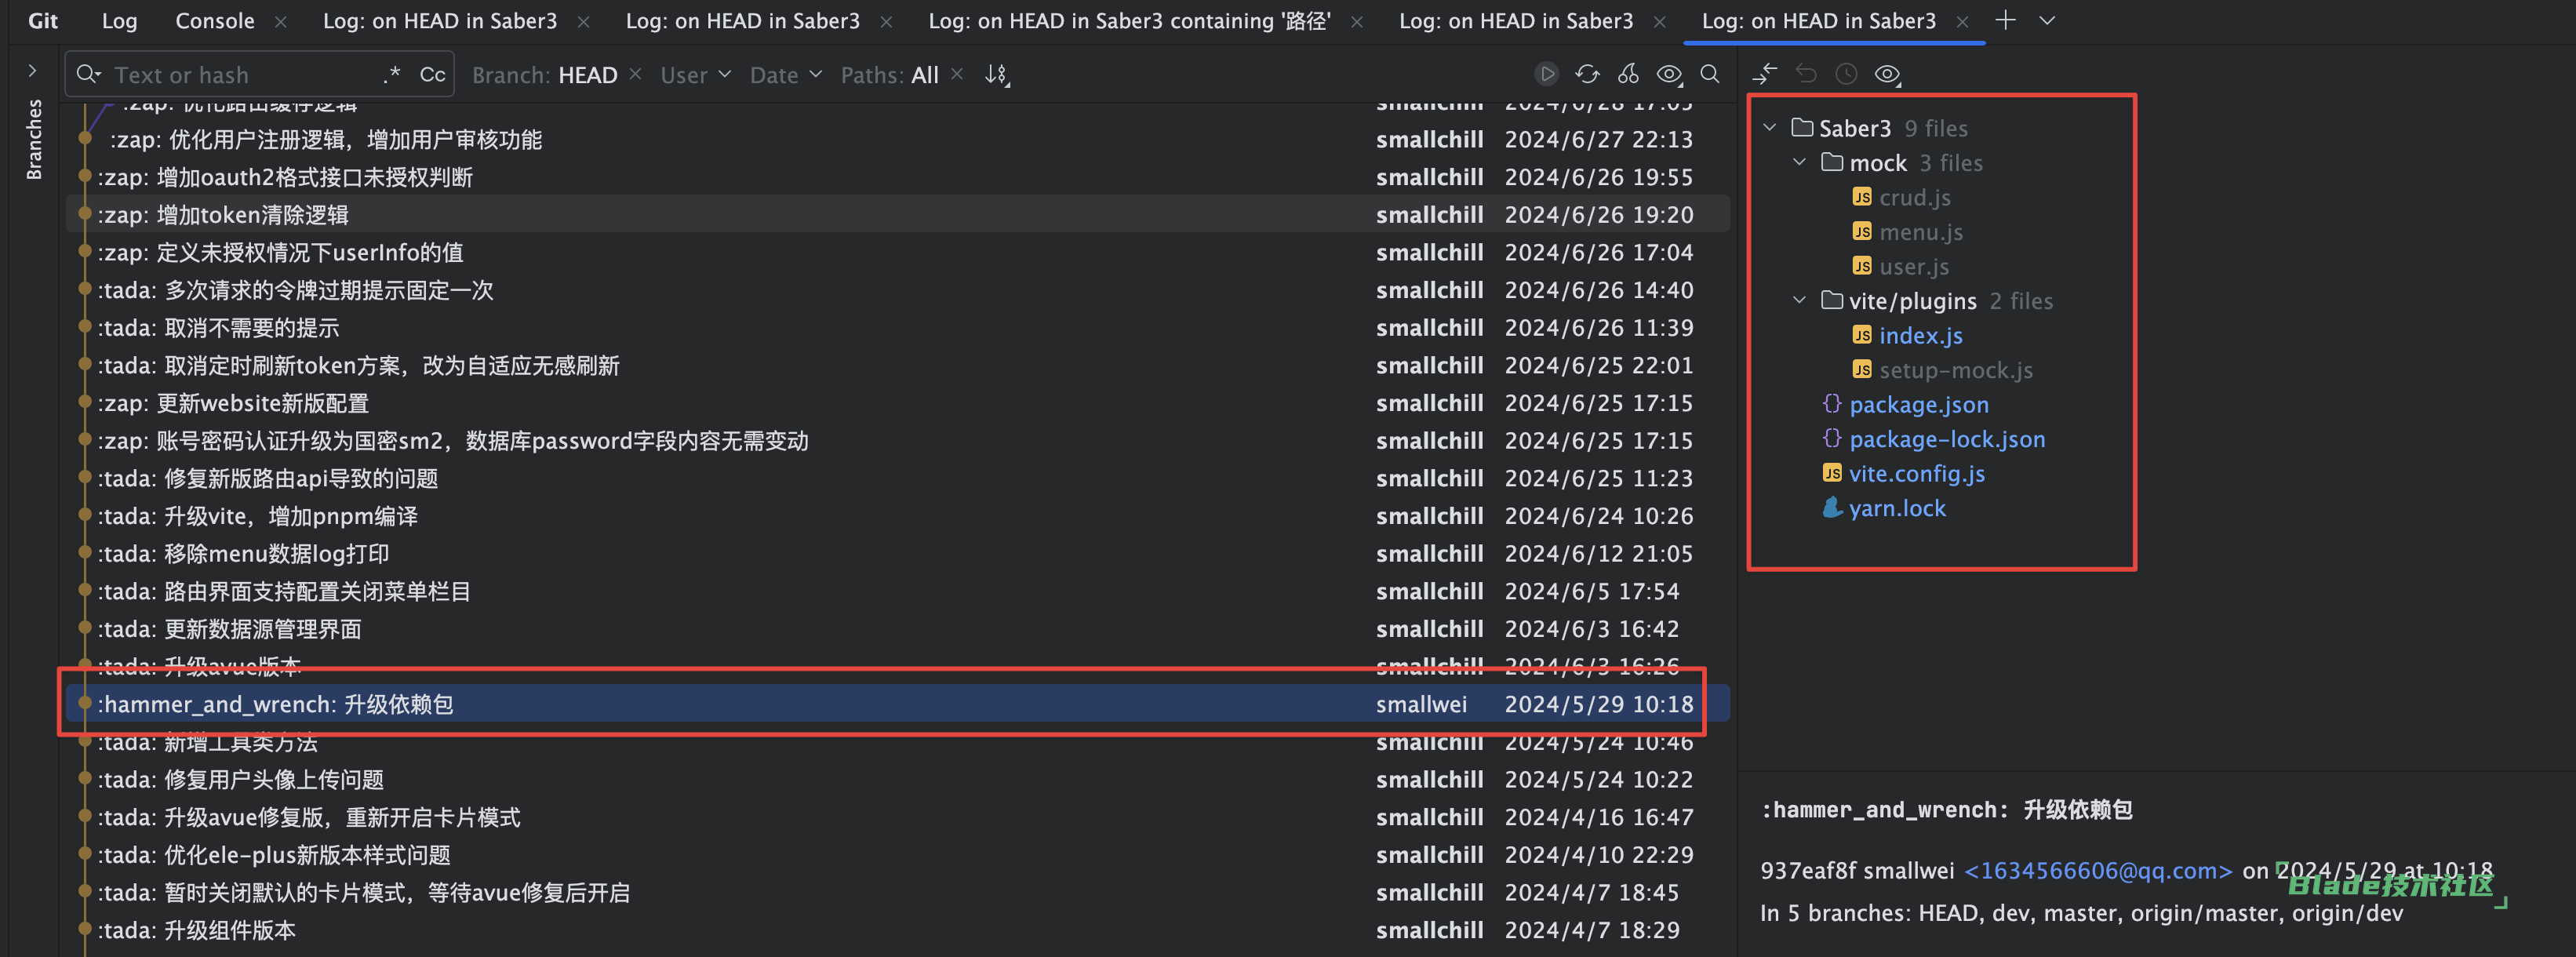Open tab containing '路径'

pos(1129,21)
